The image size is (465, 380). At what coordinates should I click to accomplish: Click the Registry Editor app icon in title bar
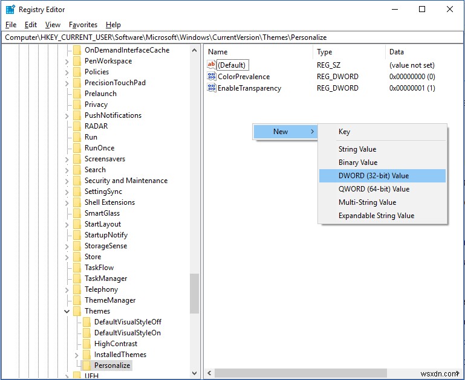[10, 10]
